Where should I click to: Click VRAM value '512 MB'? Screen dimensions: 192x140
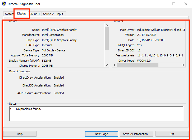47,61
